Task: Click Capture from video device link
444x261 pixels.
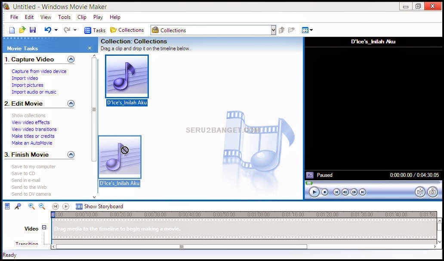Action: pos(39,71)
